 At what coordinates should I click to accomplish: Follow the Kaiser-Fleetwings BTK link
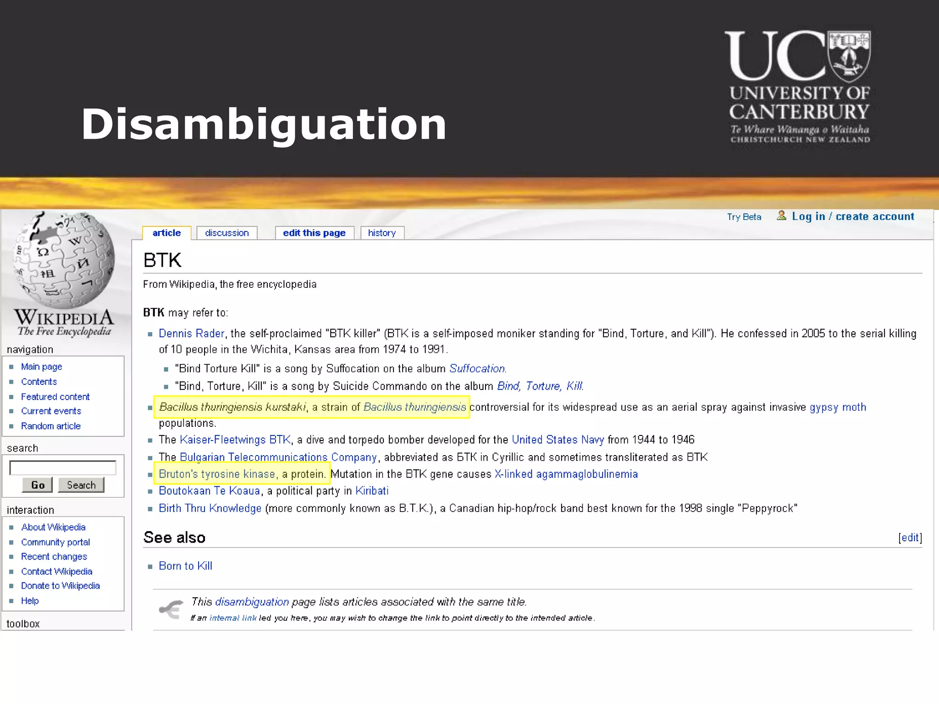tap(235, 440)
